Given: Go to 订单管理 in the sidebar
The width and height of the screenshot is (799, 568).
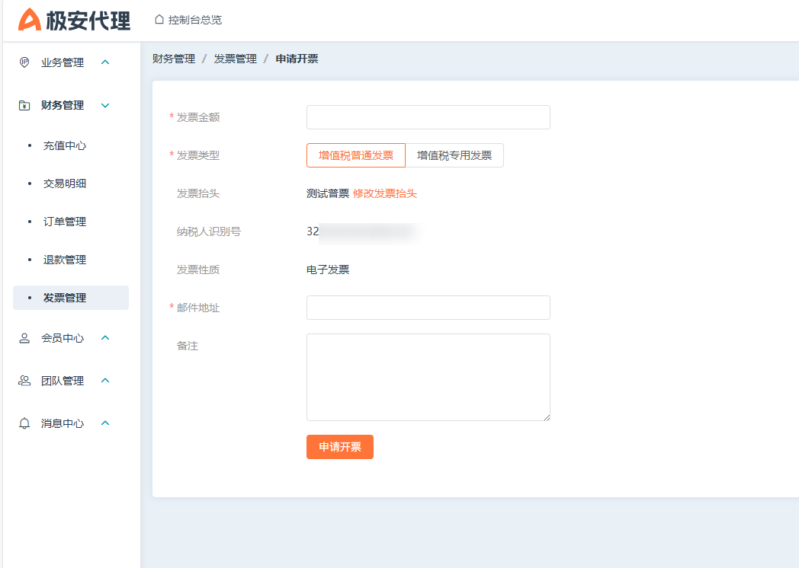Looking at the screenshot, I should coord(65,222).
